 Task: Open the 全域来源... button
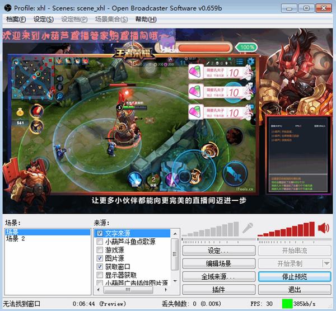219,276
